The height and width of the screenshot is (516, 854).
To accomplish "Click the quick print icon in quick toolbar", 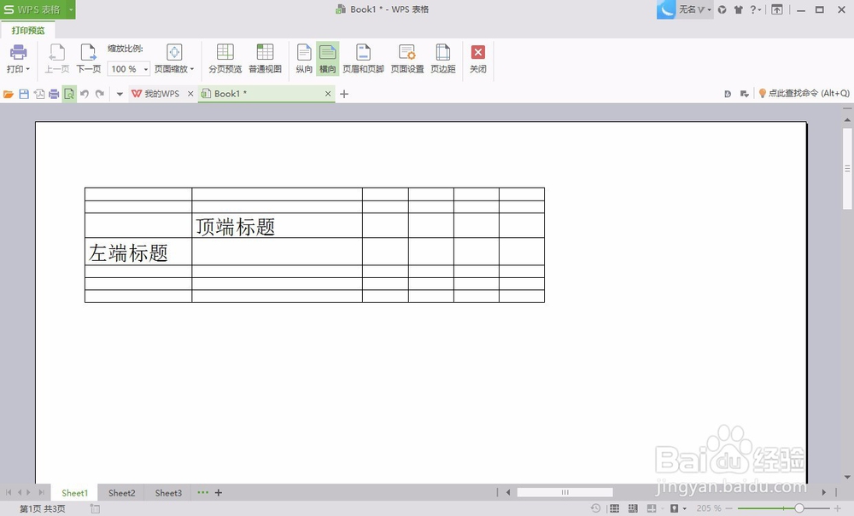I will 54,94.
